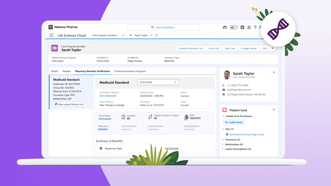
Task: Open Global Actions with the plus icon
Action: 242,27
